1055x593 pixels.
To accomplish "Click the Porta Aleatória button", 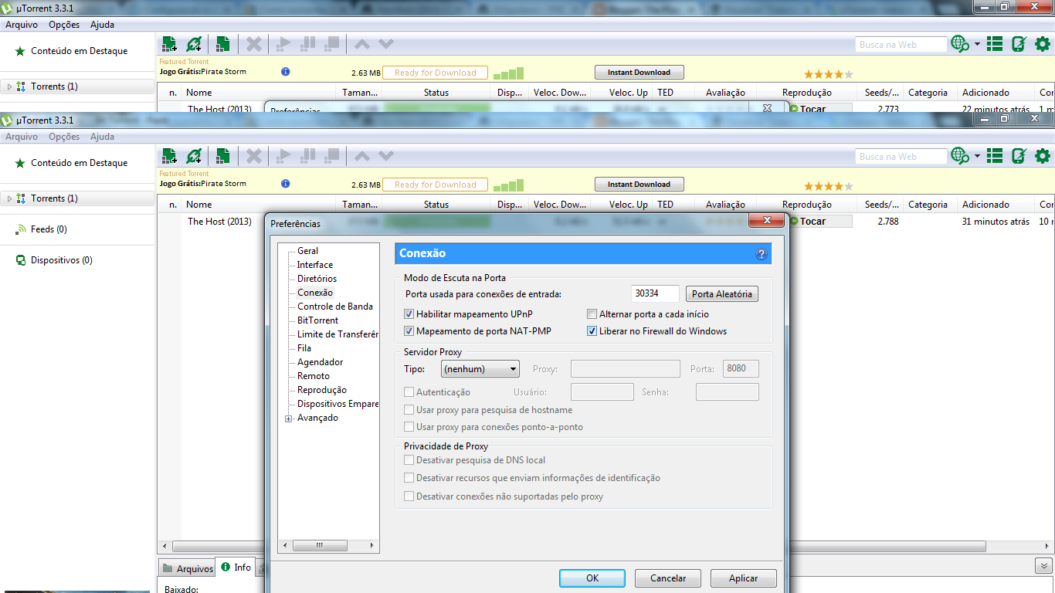I will (722, 294).
